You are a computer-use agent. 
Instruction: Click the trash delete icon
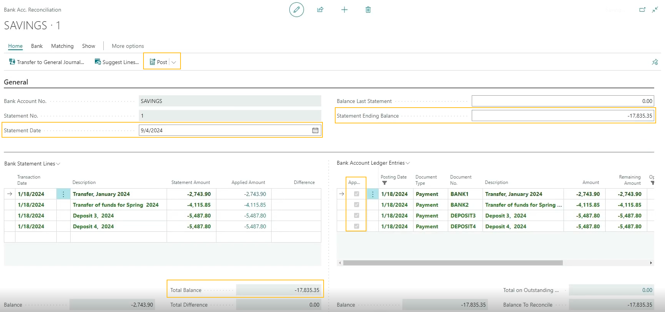(368, 10)
